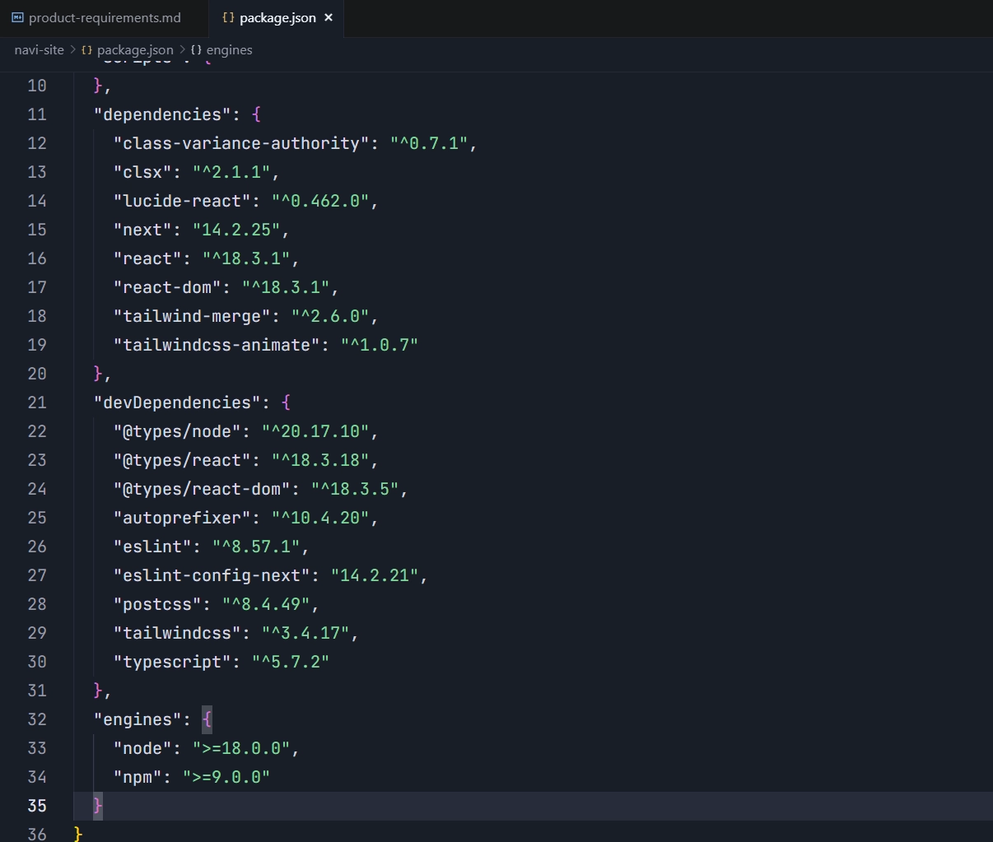Click the "typescript" dependency key

[x=172, y=662]
